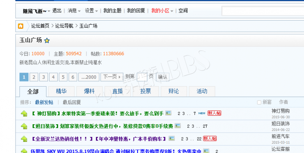The height and width of the screenshot is (153, 304).
Task: Open the 旭日装饰 划算家装 thread title
Action: coord(102,126)
